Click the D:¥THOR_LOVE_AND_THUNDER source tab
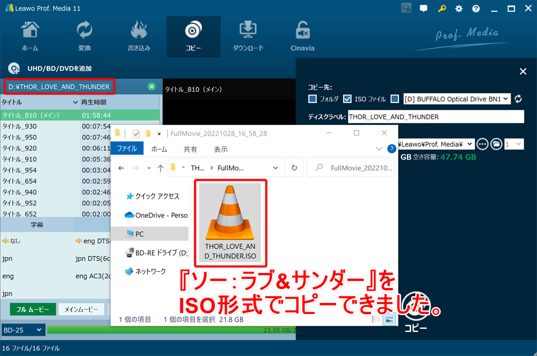The image size is (537, 356). 59,87
